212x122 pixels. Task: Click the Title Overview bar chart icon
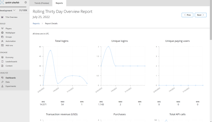click(2, 17)
